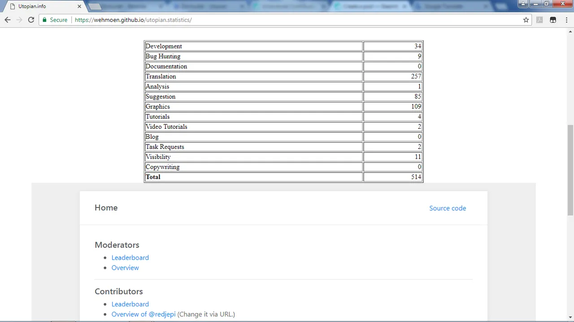Select the Task Requests row label
The height and width of the screenshot is (322, 574).
tap(165, 147)
